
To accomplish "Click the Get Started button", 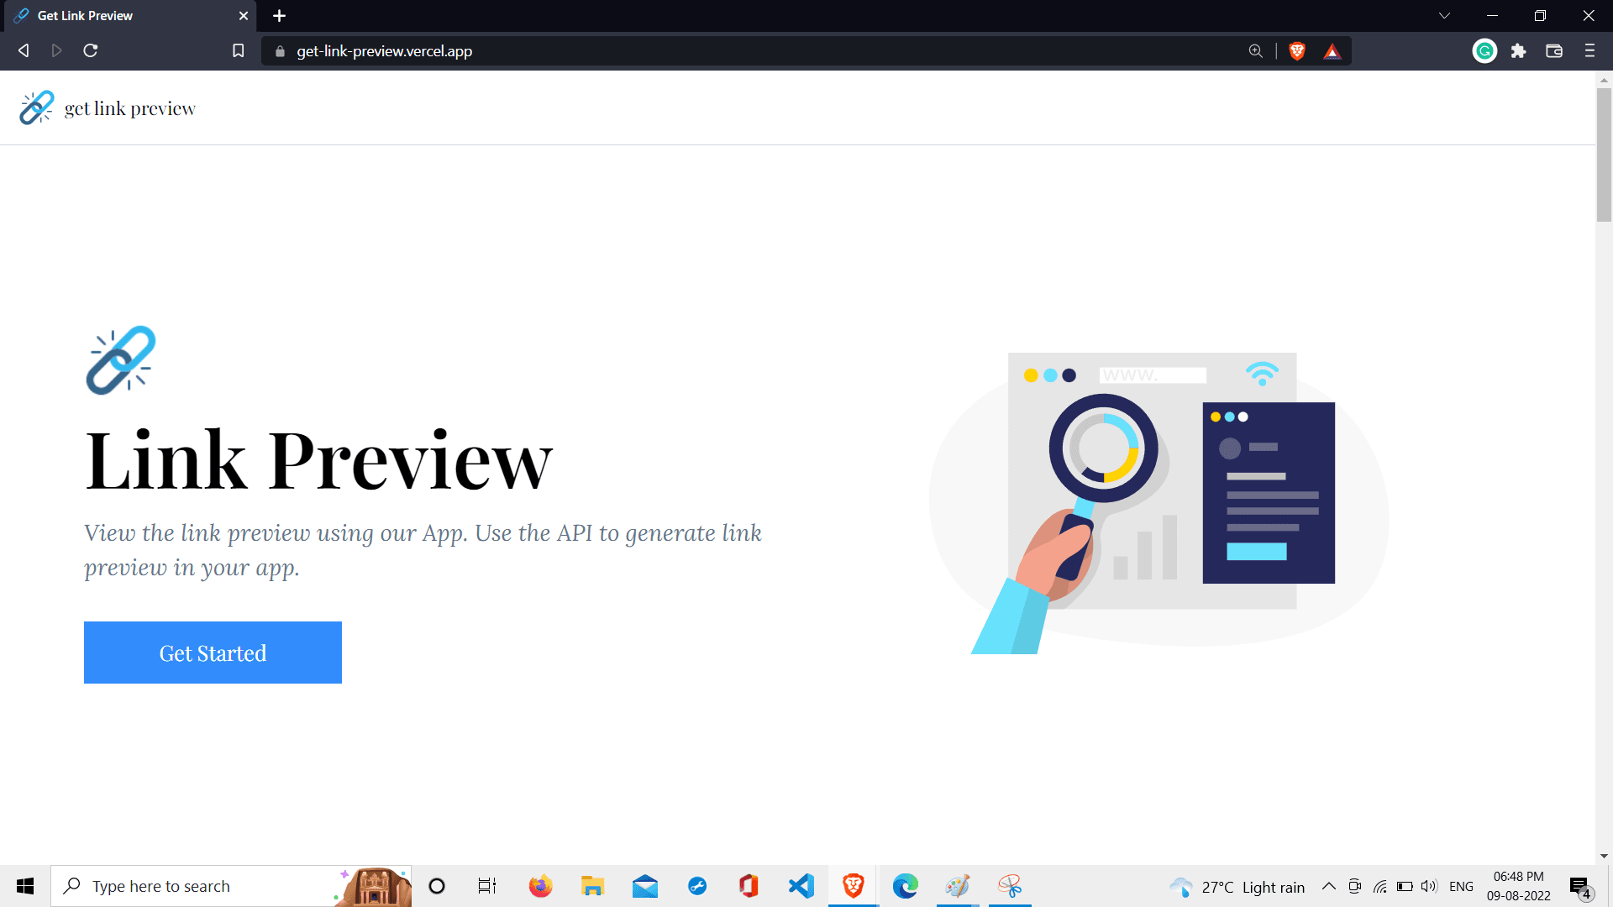I will tap(213, 653).
